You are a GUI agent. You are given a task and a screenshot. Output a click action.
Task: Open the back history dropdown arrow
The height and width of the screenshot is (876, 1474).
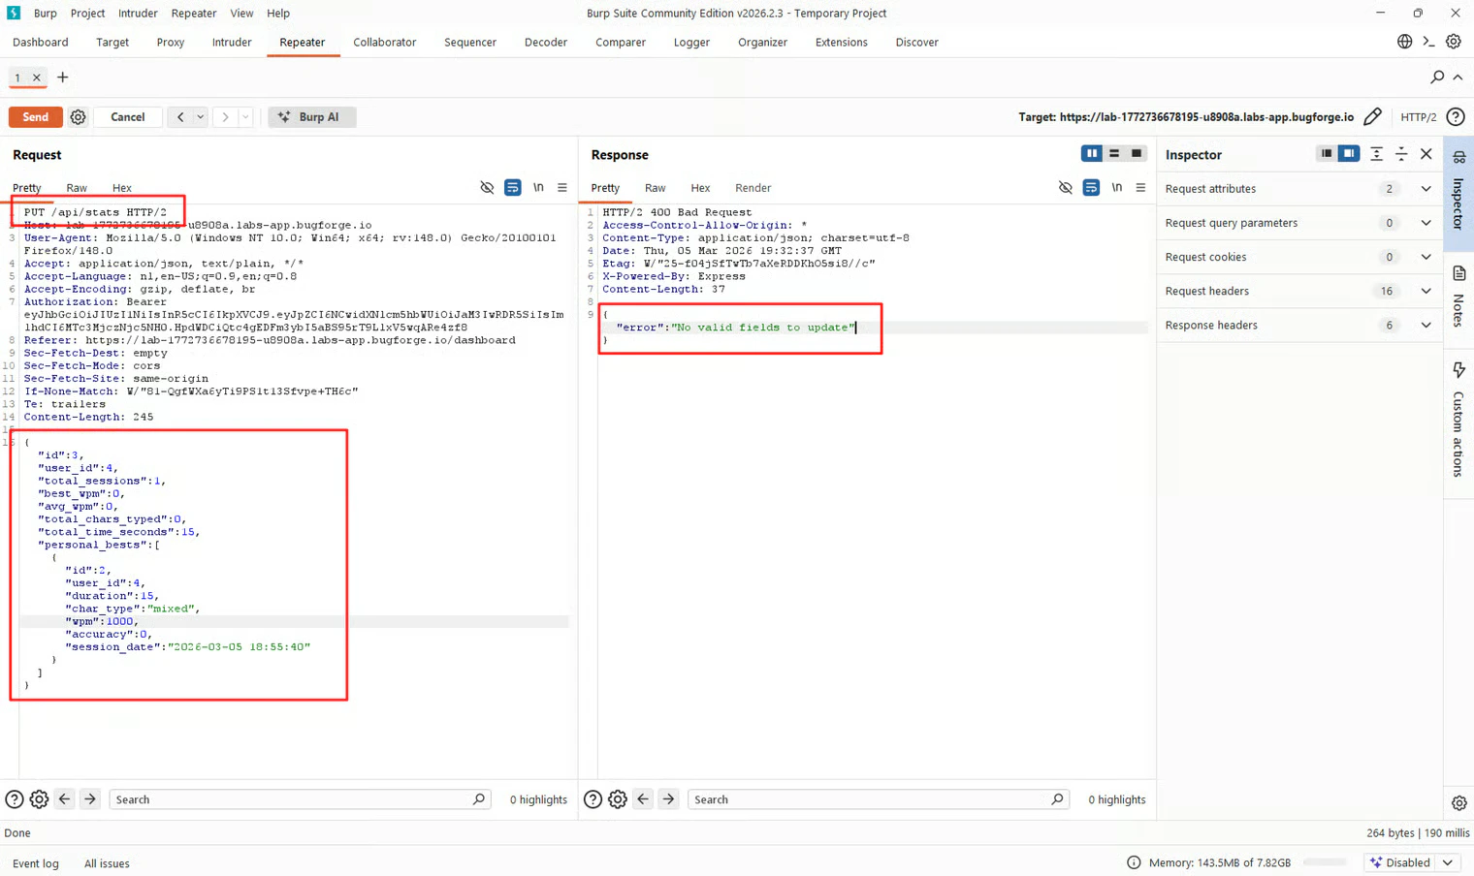pyautogui.click(x=201, y=117)
